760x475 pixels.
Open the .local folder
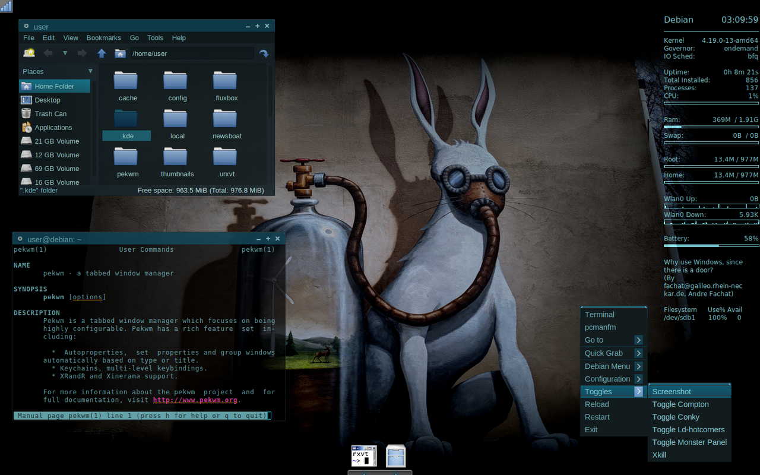click(x=176, y=125)
